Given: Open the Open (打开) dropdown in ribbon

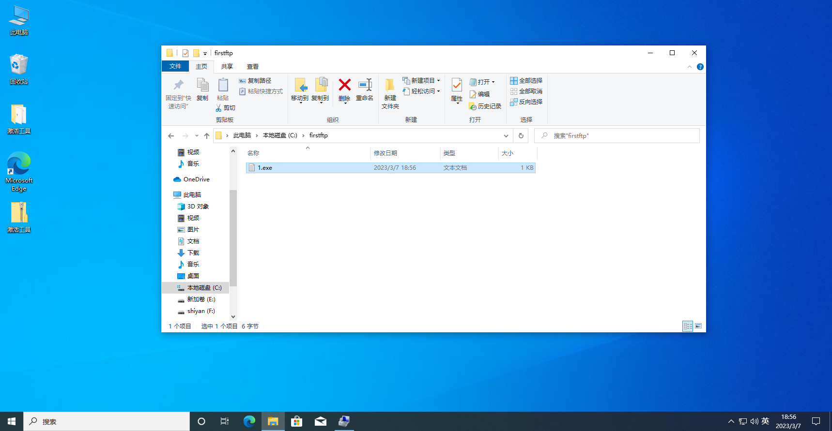Looking at the screenshot, I should click(482, 82).
